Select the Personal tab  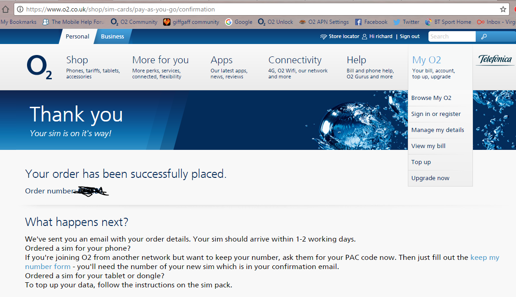click(77, 37)
